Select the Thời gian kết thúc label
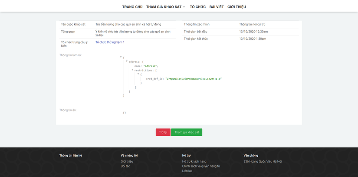This screenshot has height=177, width=358. pyautogui.click(x=196, y=39)
